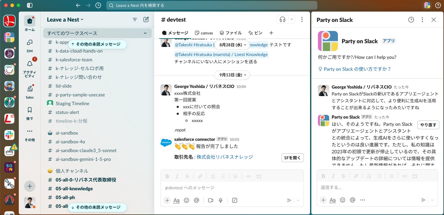Screen dimensions: 444x215
Task: Start a huddle with headphones icon
Action: 283,19
